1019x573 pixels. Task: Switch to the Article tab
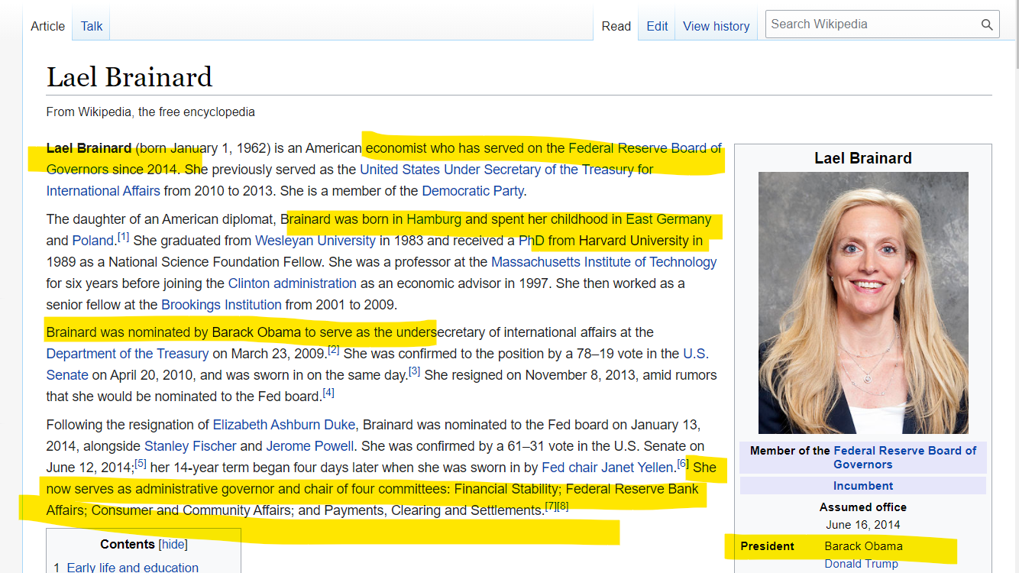click(47, 26)
